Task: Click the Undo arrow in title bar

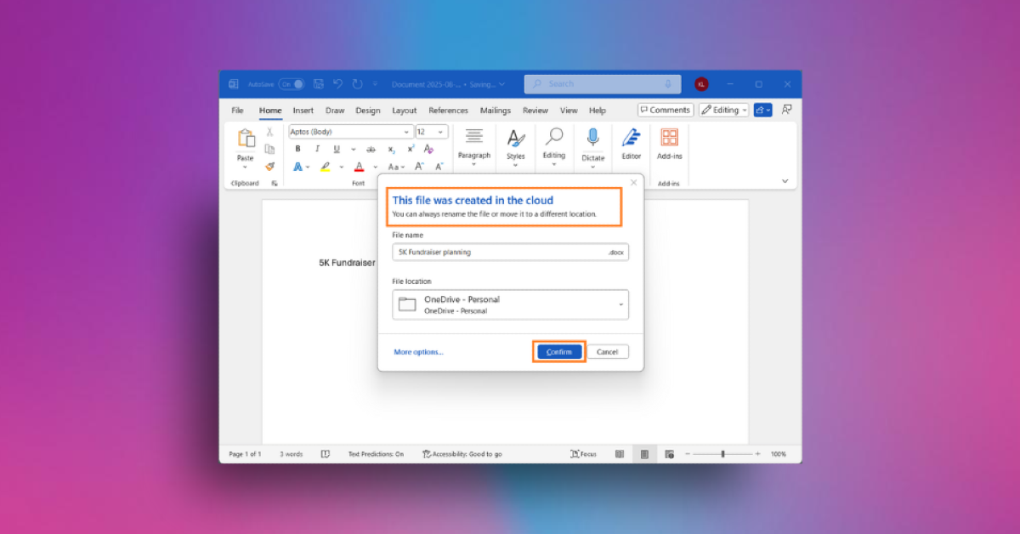Action: coord(337,84)
